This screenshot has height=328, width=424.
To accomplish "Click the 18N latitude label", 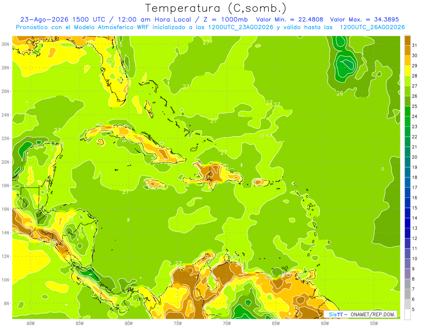I will coord(5,185).
